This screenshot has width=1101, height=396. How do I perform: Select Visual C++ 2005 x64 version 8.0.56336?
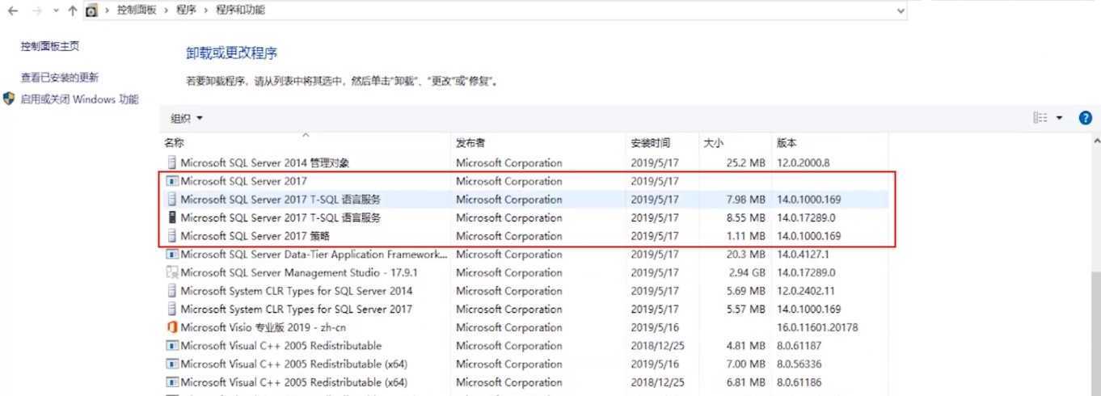tap(293, 364)
